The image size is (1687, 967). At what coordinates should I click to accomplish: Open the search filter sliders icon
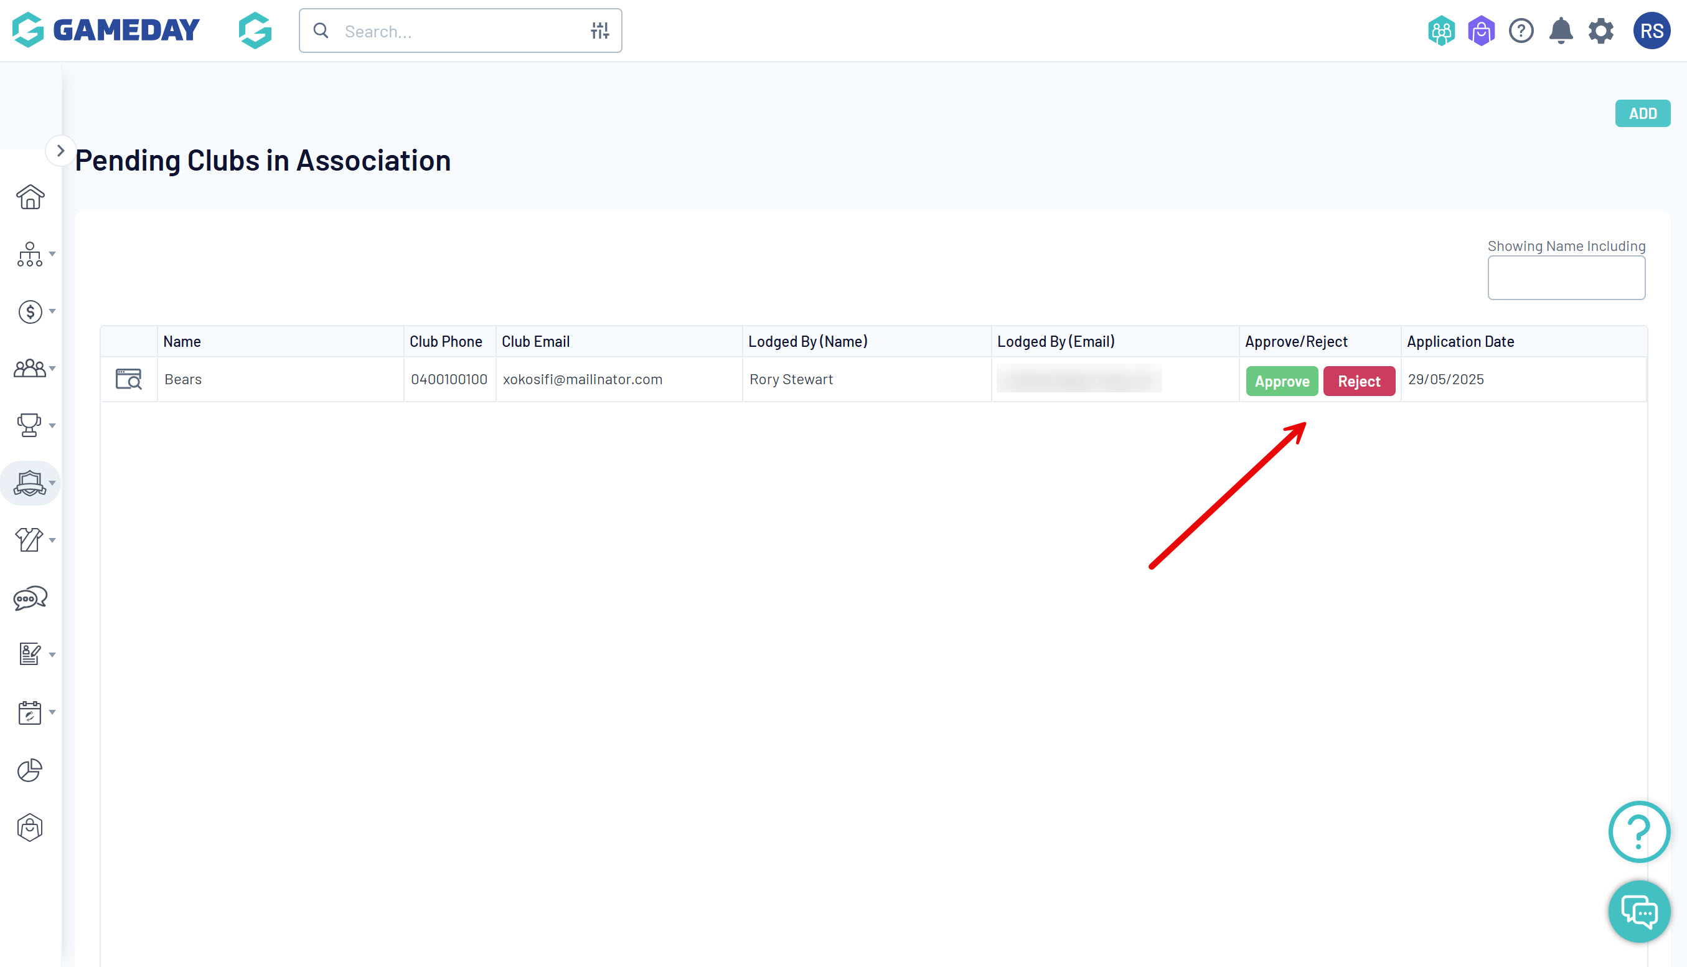click(x=599, y=31)
